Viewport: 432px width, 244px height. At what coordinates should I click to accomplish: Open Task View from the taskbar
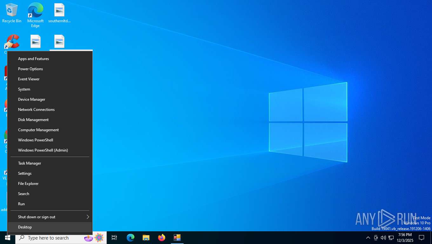click(x=114, y=238)
